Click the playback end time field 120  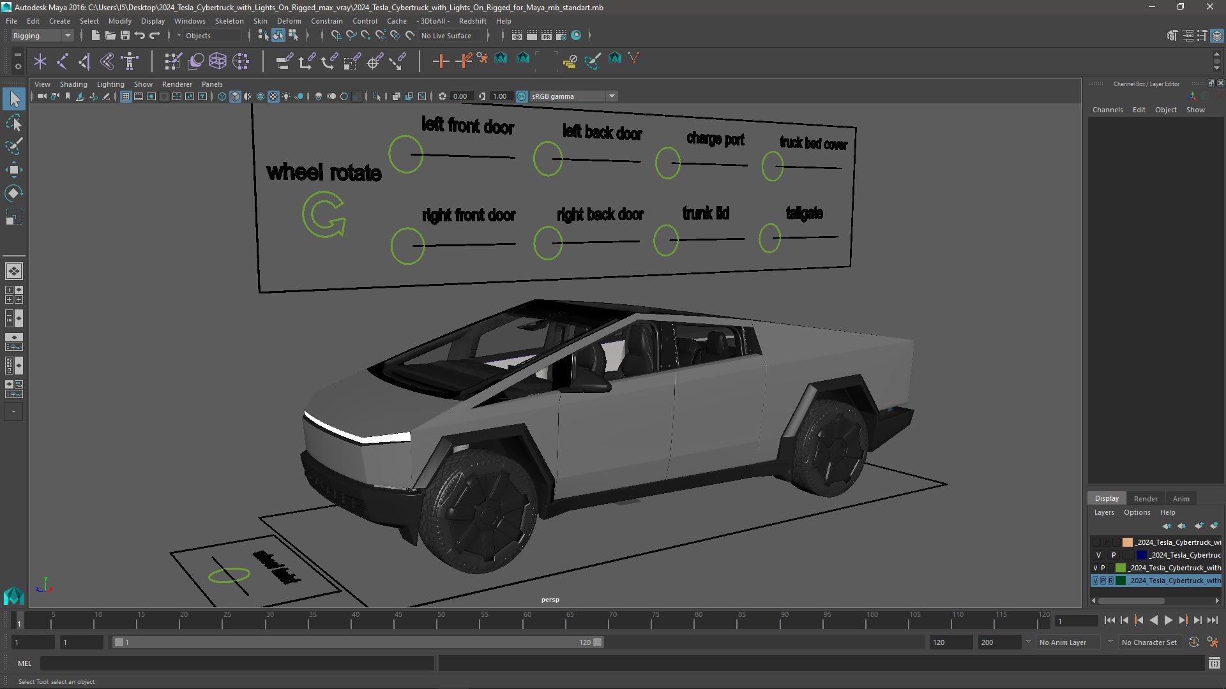pyautogui.click(x=950, y=642)
